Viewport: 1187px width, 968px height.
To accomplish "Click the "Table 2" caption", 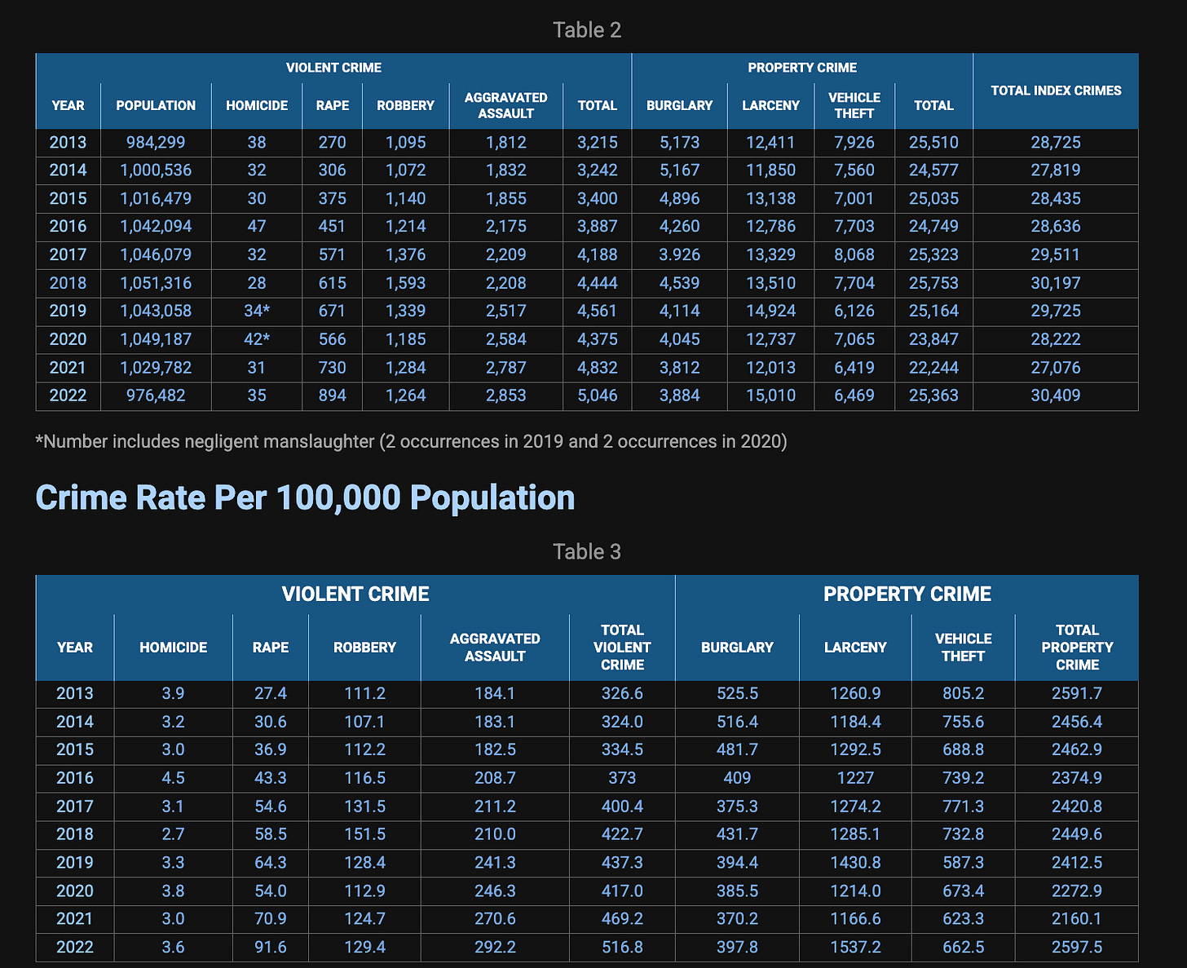I will 587,30.
